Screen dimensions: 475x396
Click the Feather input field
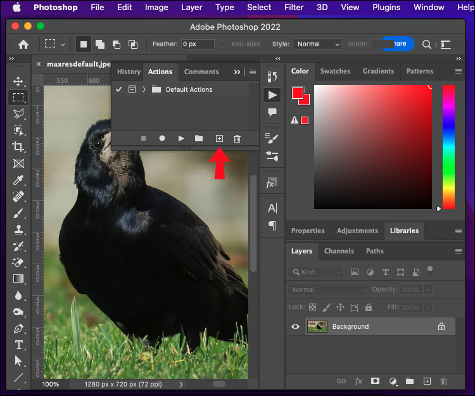(196, 44)
